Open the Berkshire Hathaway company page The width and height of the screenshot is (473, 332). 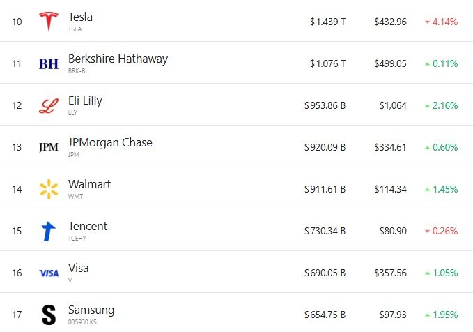tap(118, 59)
